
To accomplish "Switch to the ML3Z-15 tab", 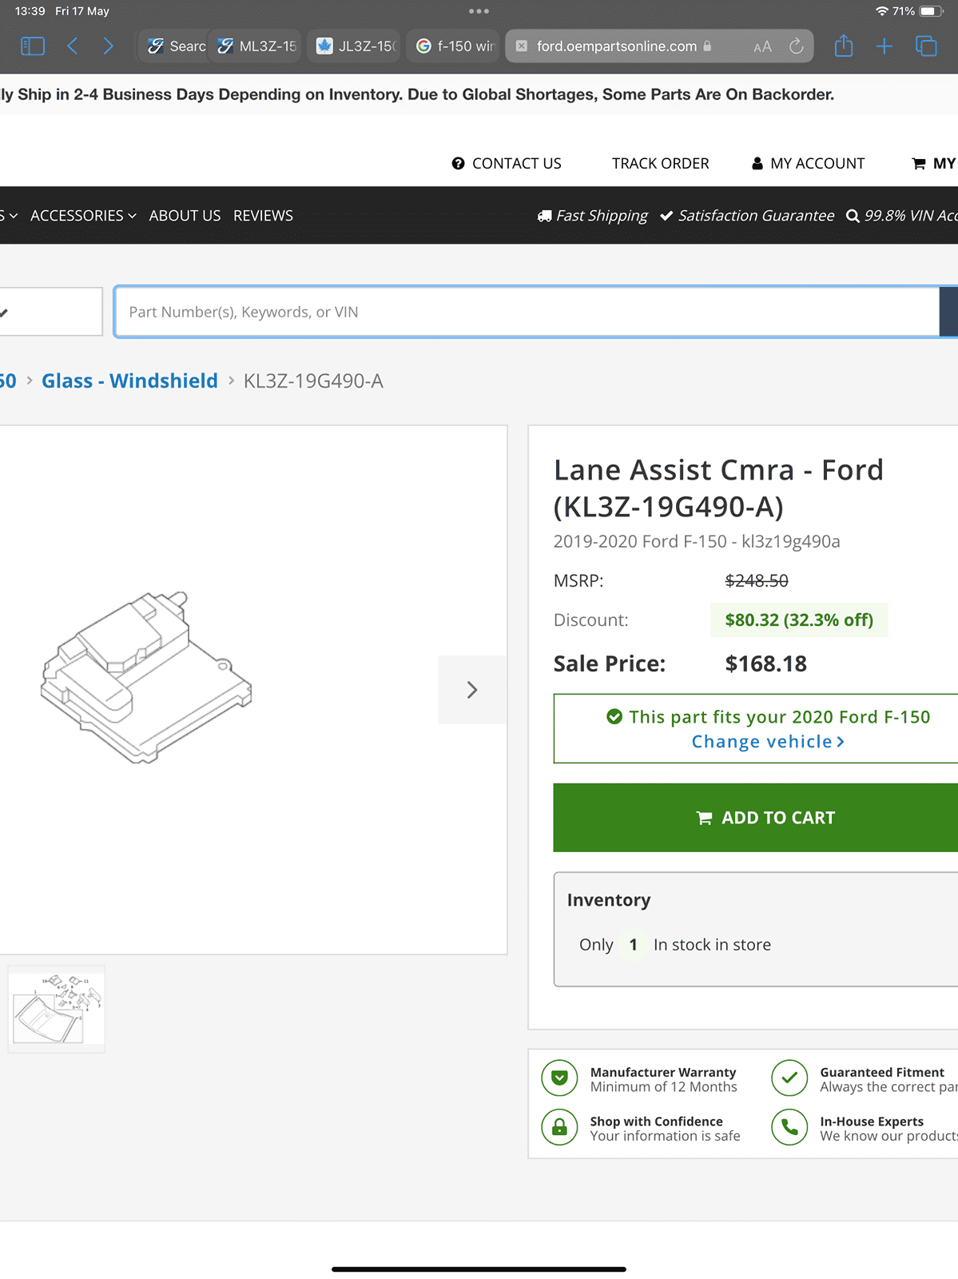I will [x=257, y=46].
